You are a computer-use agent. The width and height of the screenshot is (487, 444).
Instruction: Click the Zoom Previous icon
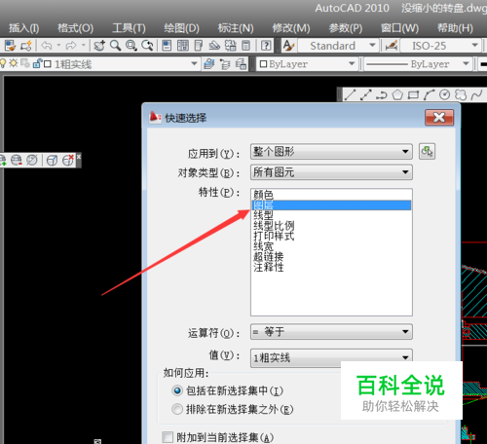point(147,46)
